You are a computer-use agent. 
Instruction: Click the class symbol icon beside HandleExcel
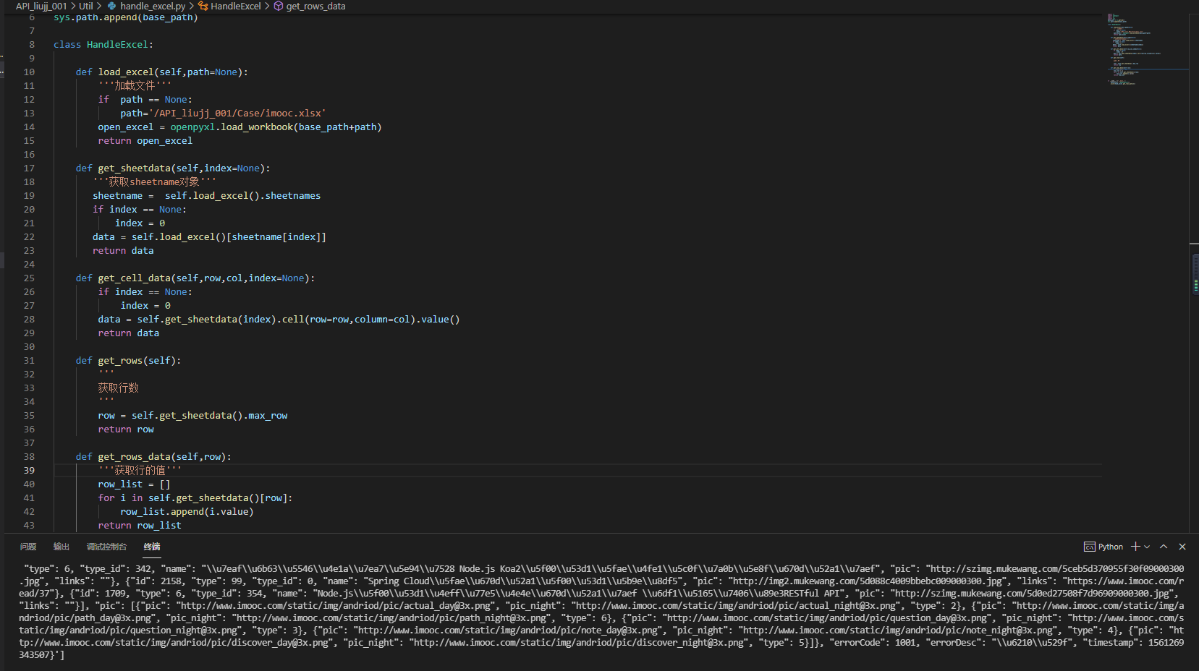[x=203, y=6]
